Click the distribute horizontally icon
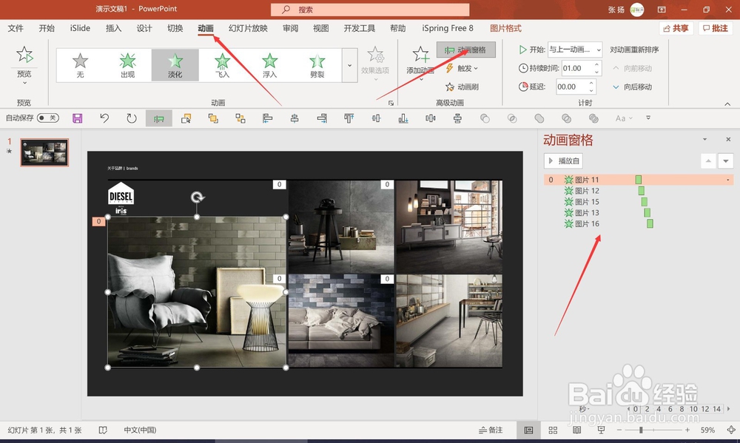Screen dimensions: 740x443 [x=431, y=118]
